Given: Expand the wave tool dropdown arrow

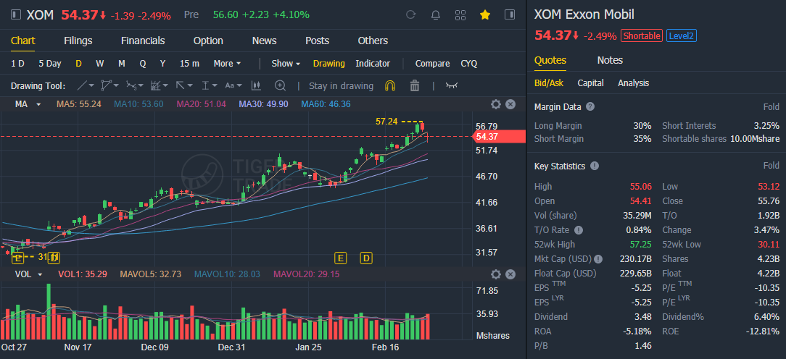Looking at the screenshot, I should point(141,85).
